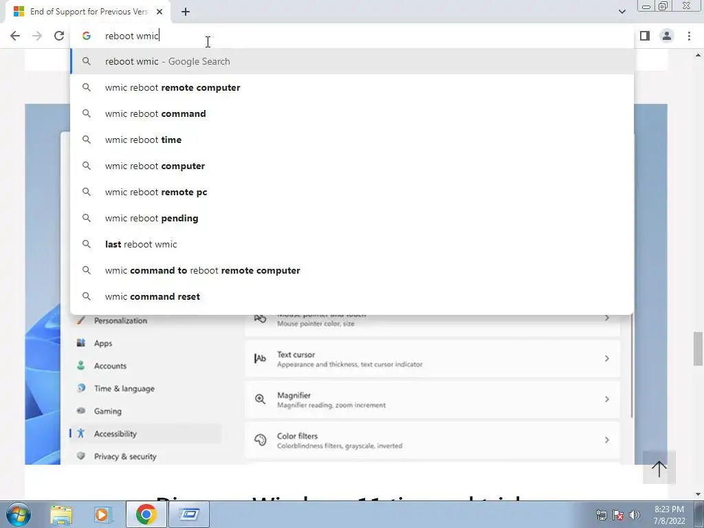Click the volume speaker tray icon
The width and height of the screenshot is (704, 528).
tap(634, 515)
